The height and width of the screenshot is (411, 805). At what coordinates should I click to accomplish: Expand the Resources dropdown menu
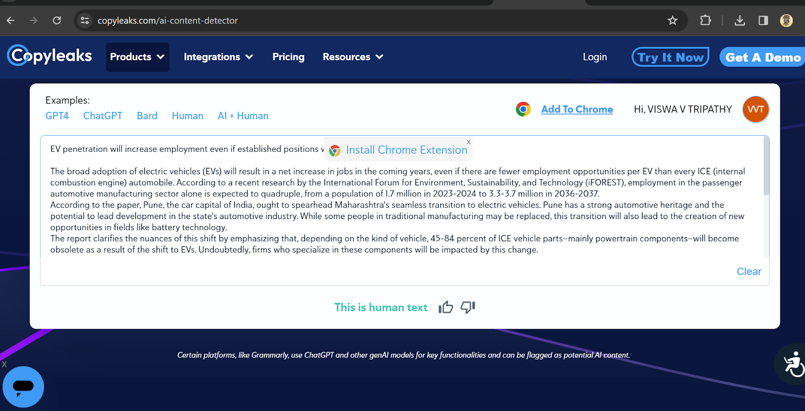(353, 57)
